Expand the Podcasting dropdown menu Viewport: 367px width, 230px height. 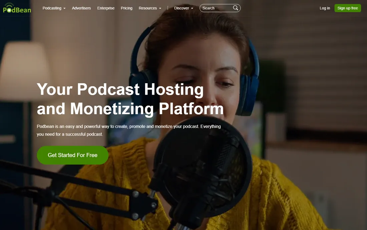point(54,8)
